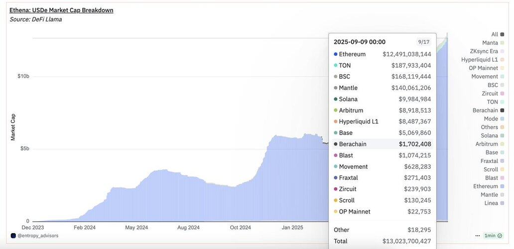Open the Ethena: USDe Market Cap Breakdown title

pyautogui.click(x=61, y=10)
